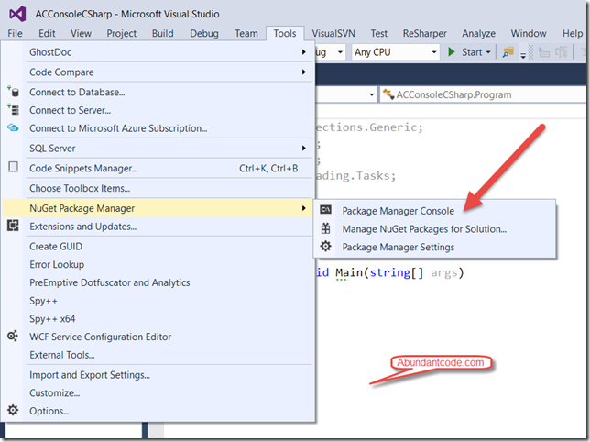Open the Window menu

click(529, 34)
